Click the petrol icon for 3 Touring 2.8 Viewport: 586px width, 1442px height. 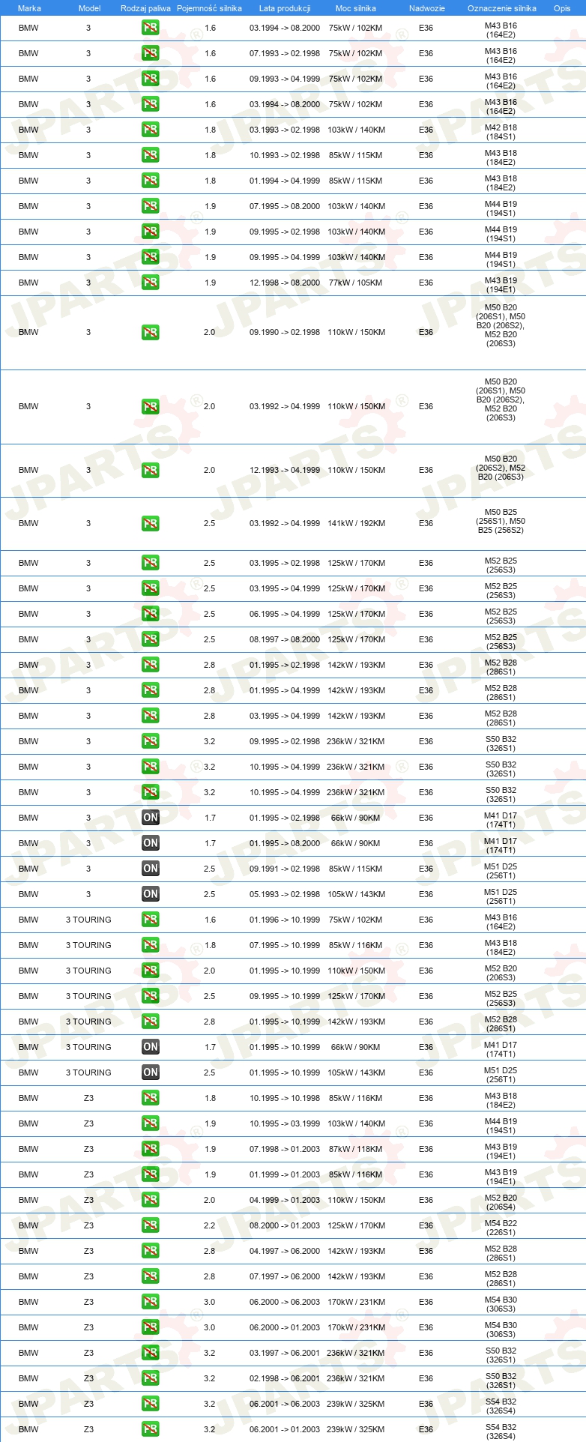150,1022
